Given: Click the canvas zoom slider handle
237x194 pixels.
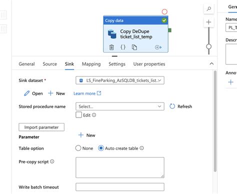Looking at the screenshot, I should point(208,46).
